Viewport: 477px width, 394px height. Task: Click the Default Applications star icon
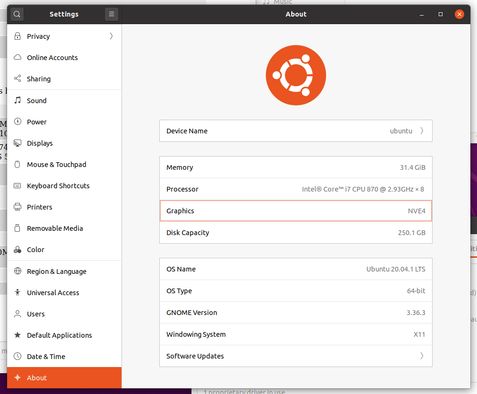click(x=17, y=335)
